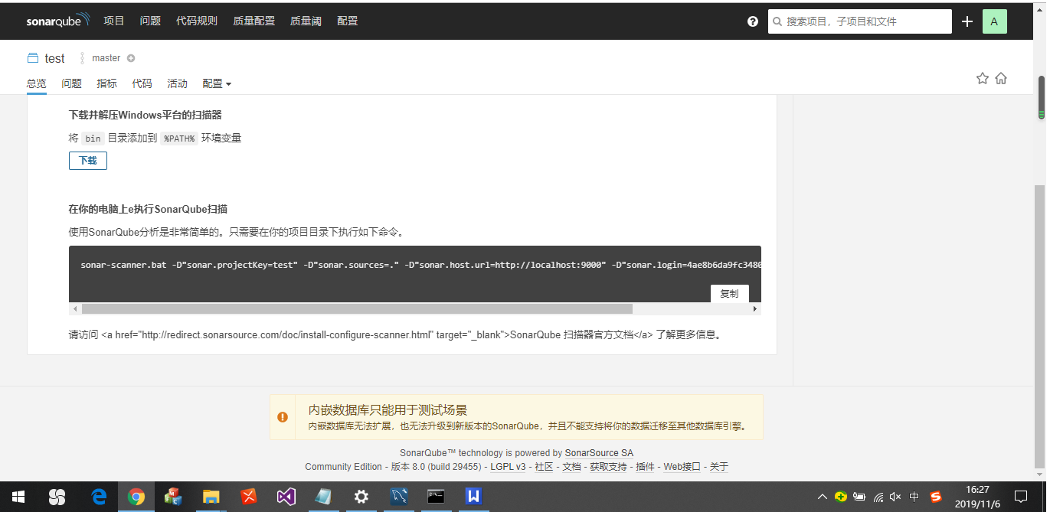Click the SonarQube logo
The image size is (1050, 512).
57,21
